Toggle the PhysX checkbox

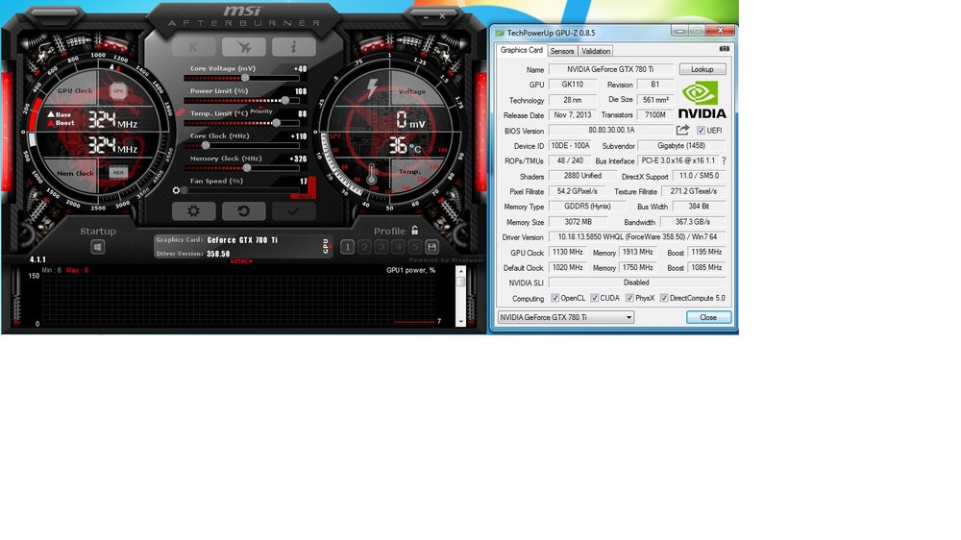click(629, 298)
